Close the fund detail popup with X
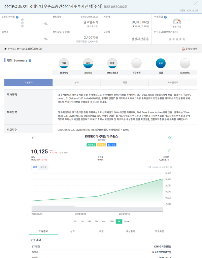Viewport: 202px width, 258px height. [x=195, y=3]
